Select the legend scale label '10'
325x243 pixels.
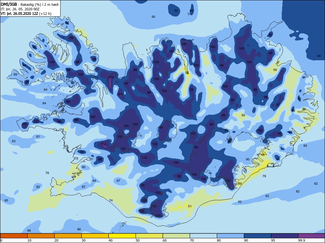[x=30, y=240]
